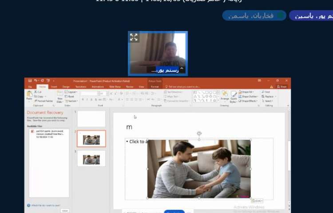
Task: Click the Paste icon in Clipboard group
Action: click(x=29, y=95)
